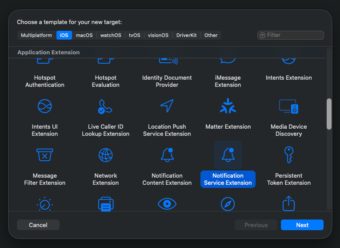The height and width of the screenshot is (248, 340).
Task: Switch to the tvOS tab
Action: click(134, 35)
